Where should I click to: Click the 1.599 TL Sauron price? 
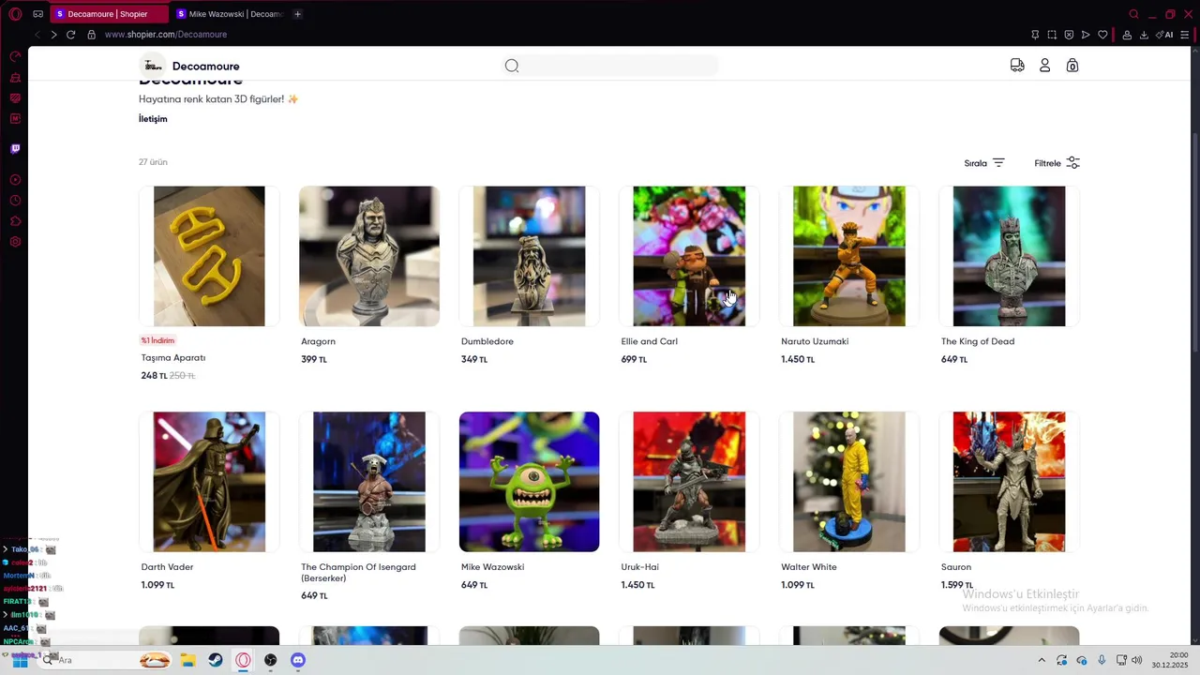coord(956,585)
